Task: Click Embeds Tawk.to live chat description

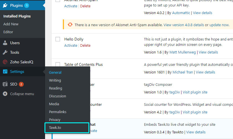Action: pos(179,124)
